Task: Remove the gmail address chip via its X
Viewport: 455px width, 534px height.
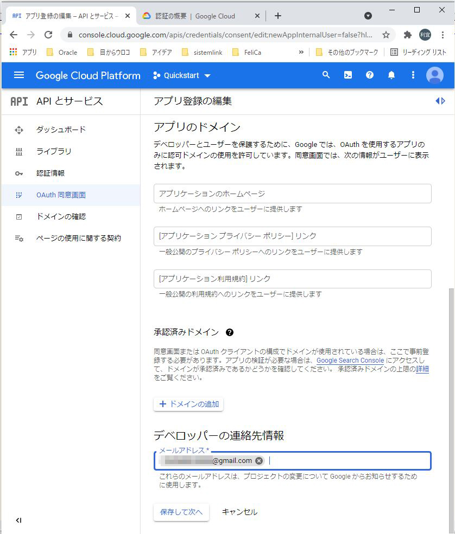Action: [258, 460]
